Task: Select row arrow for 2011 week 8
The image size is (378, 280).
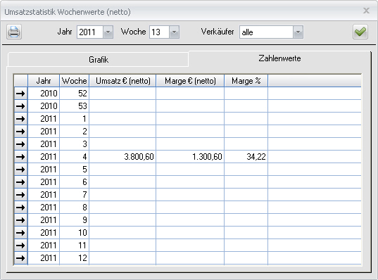Action: click(x=20, y=208)
